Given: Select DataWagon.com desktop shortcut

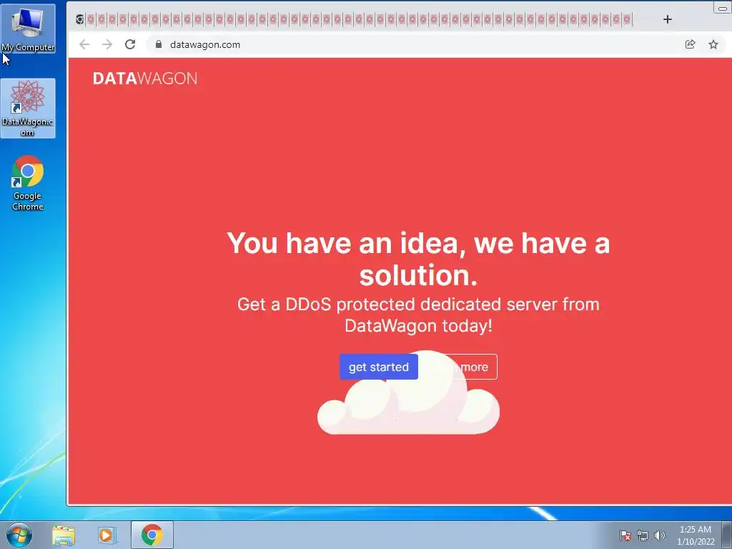Looking at the screenshot, I should pos(28,109).
